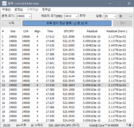
Task: Select highlighted GFLOPS value 526.1604 in row 12
Action: pyautogui.click(x=69, y=85)
